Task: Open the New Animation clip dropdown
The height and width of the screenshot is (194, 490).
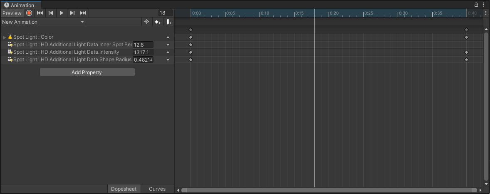Action: click(x=43, y=22)
